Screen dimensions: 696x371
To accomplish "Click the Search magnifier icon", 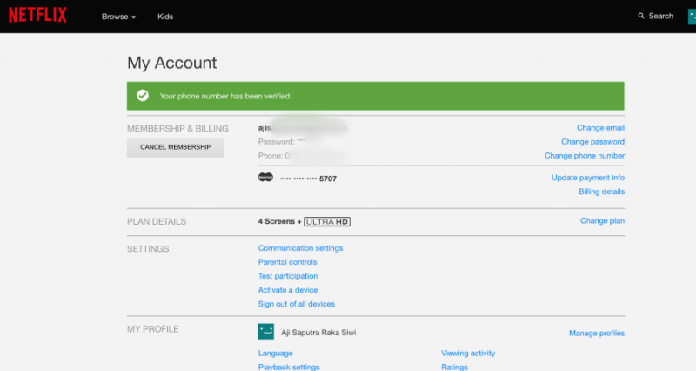I will 642,16.
